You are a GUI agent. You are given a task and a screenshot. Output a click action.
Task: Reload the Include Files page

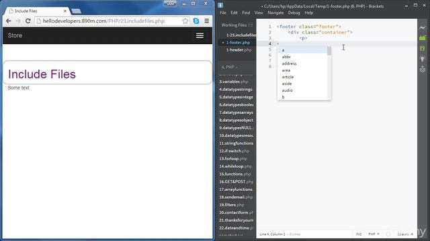[x=28, y=21]
